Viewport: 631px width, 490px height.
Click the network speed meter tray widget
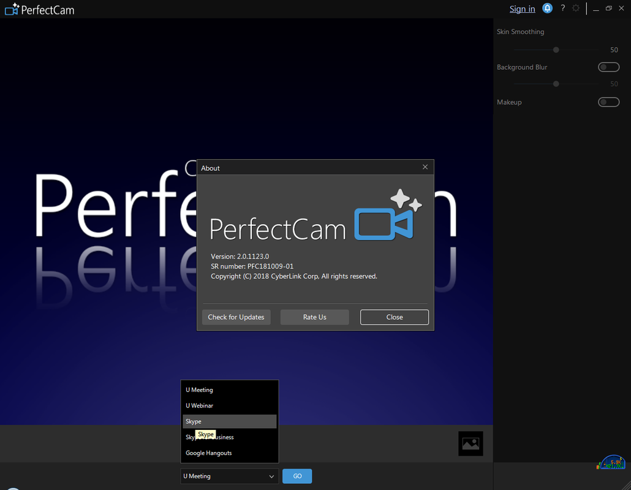click(611, 462)
